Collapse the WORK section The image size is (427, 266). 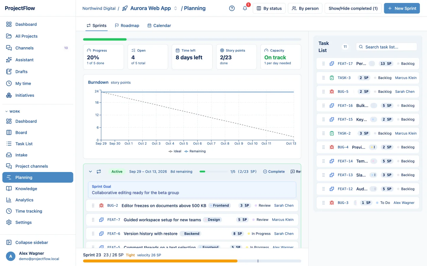[x=13, y=111]
